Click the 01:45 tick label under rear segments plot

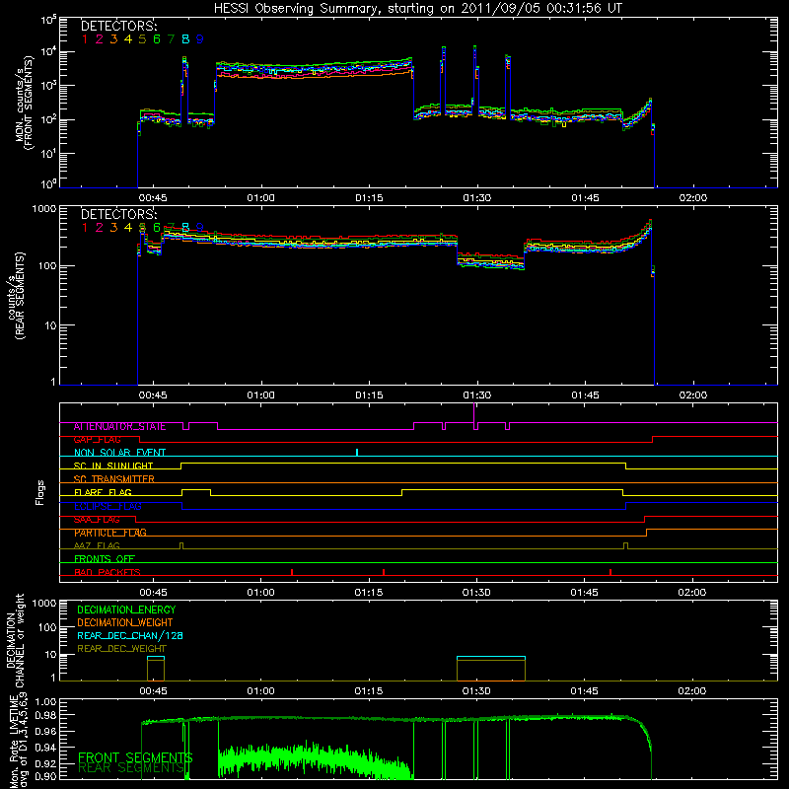(585, 395)
